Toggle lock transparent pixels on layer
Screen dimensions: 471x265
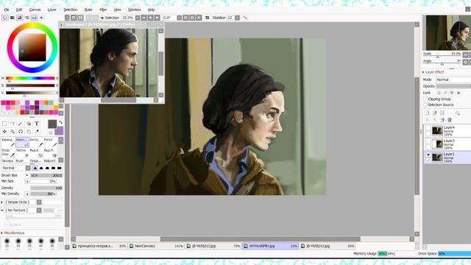(x=439, y=93)
